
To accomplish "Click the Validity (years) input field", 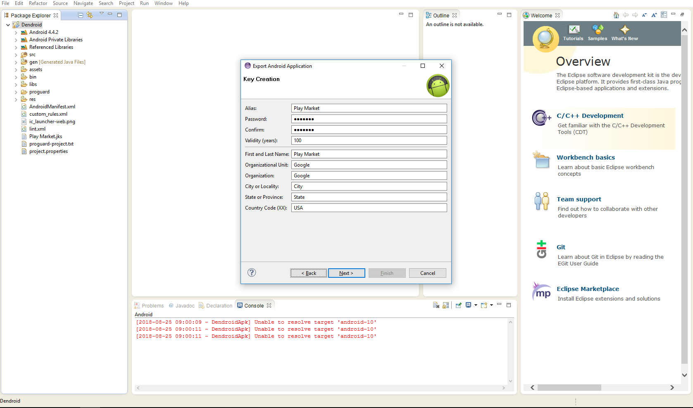I will [x=369, y=141].
